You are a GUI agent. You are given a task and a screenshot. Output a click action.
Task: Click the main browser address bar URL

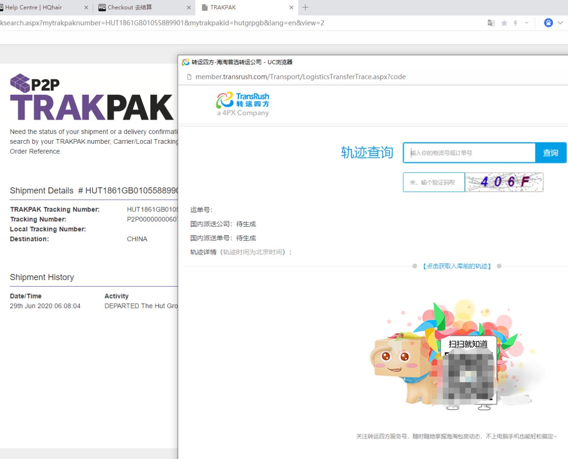click(x=162, y=23)
